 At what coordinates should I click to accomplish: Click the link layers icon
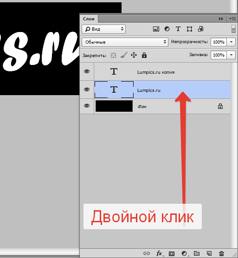(x=147, y=253)
